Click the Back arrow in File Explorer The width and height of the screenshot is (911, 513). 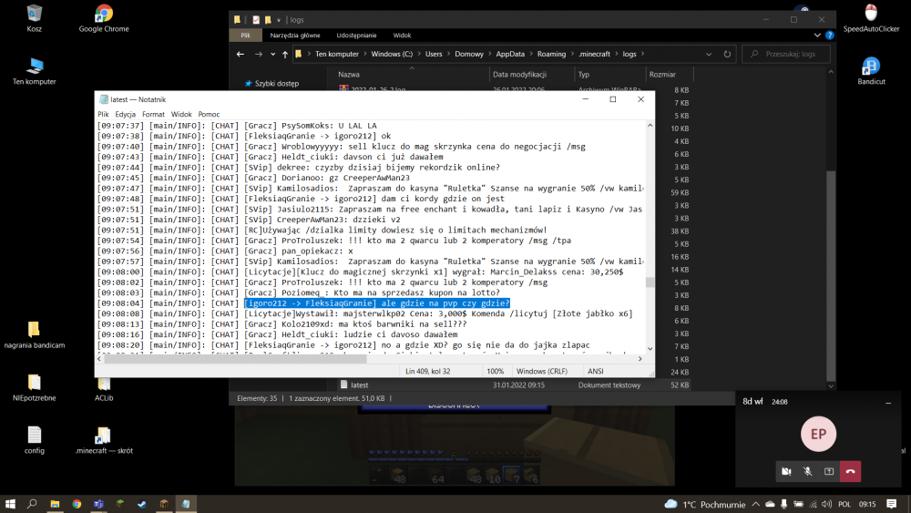pyautogui.click(x=241, y=55)
